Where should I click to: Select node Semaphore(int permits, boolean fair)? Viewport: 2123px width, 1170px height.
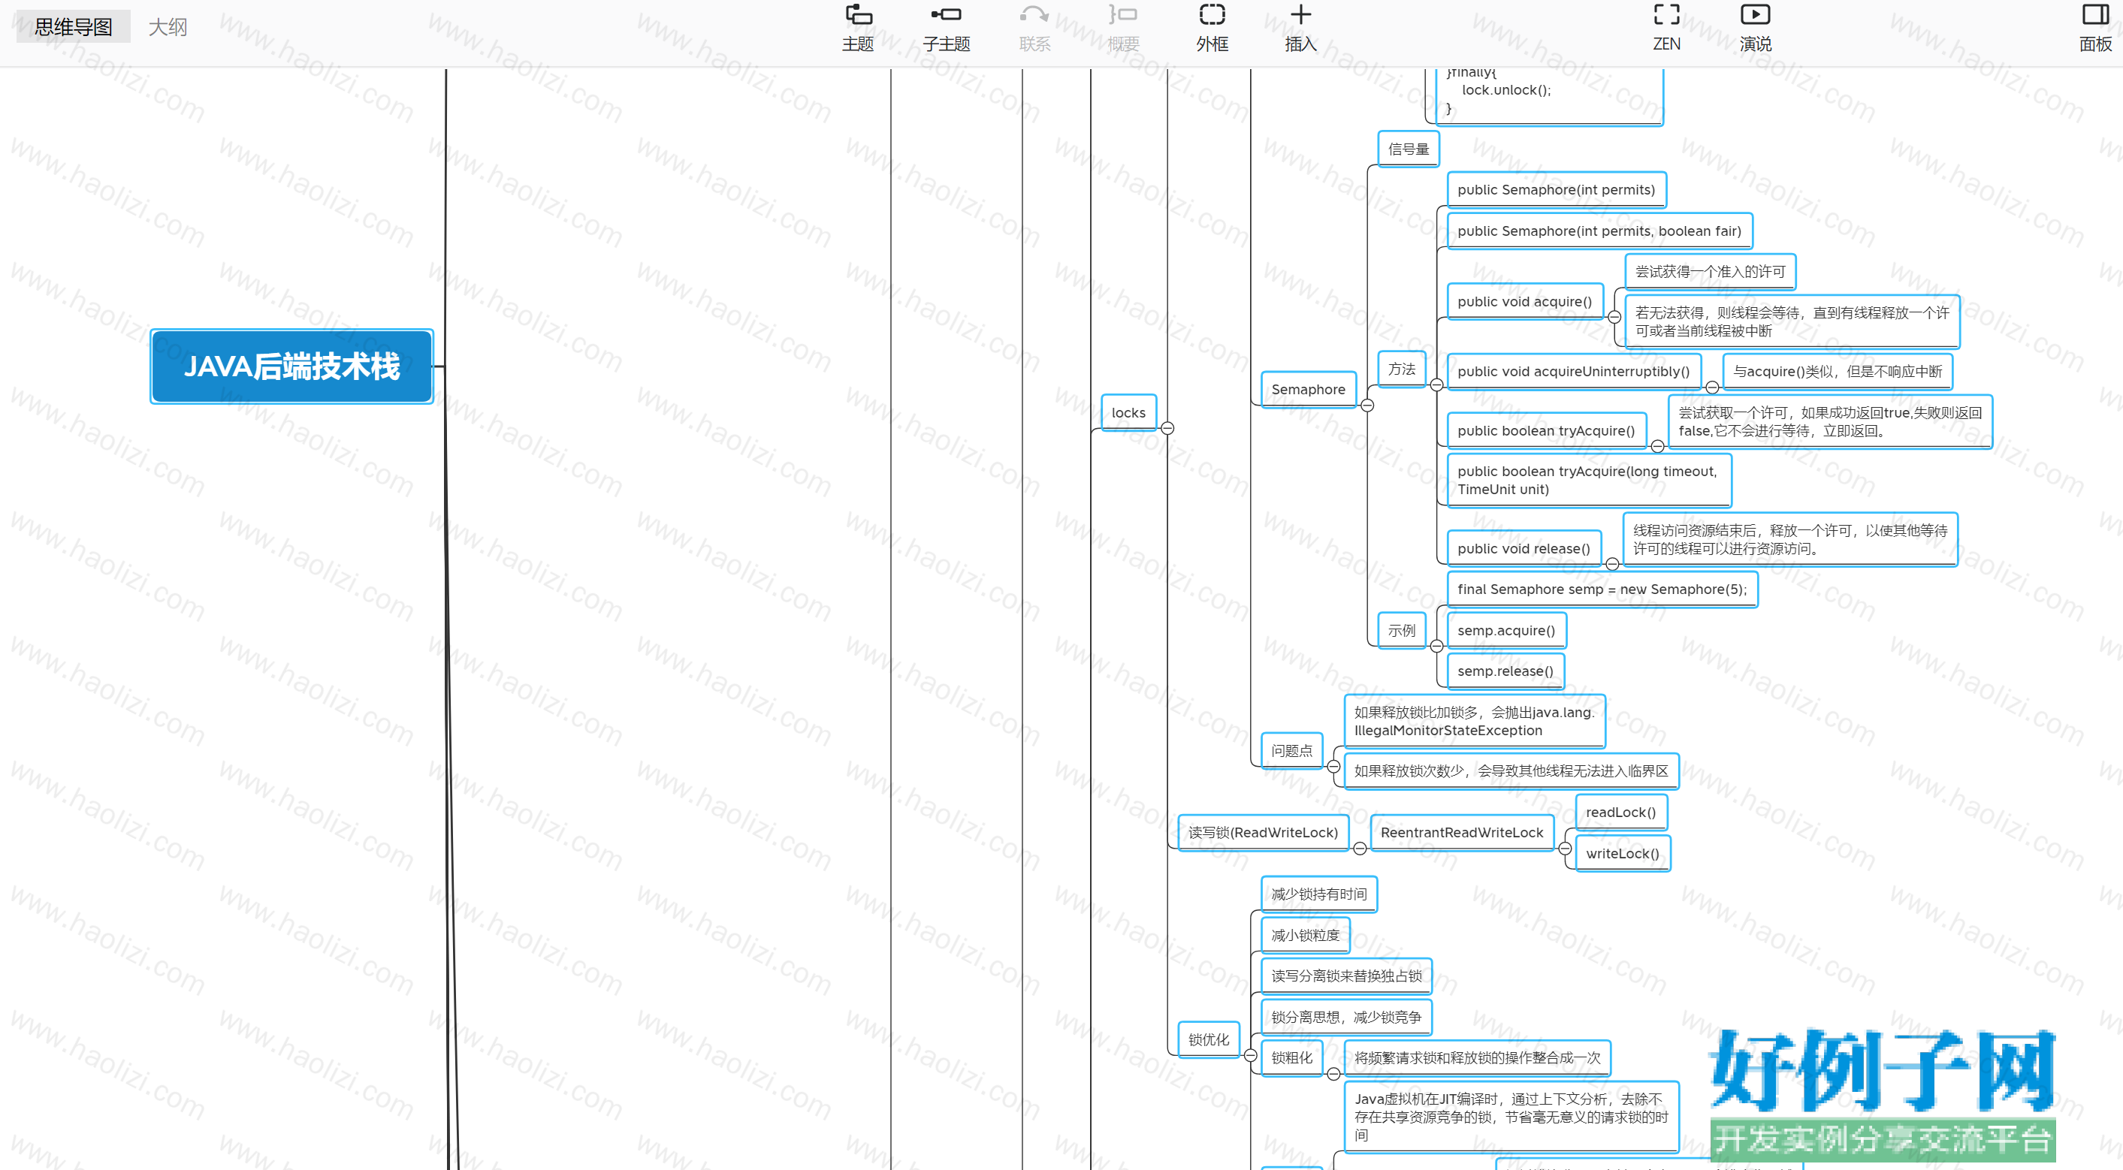1599,231
